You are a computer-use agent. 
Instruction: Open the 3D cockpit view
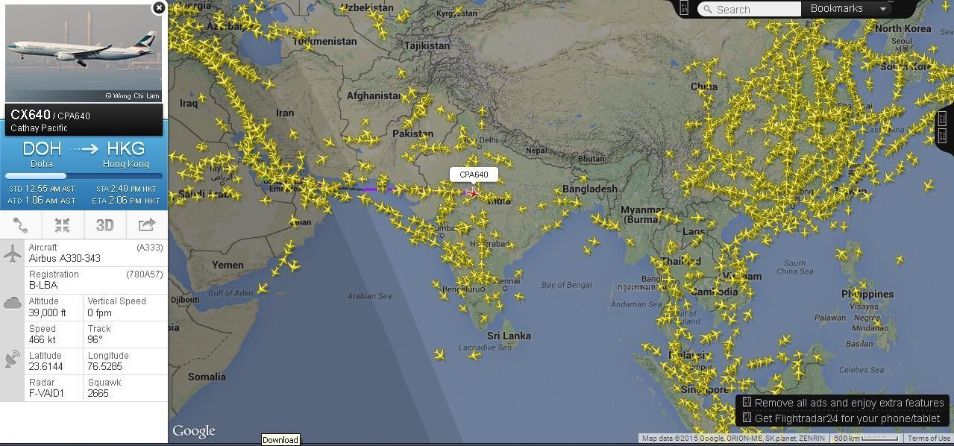(x=104, y=225)
